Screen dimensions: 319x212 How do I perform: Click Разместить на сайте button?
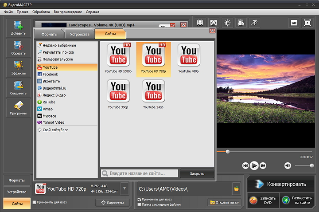point(297,200)
